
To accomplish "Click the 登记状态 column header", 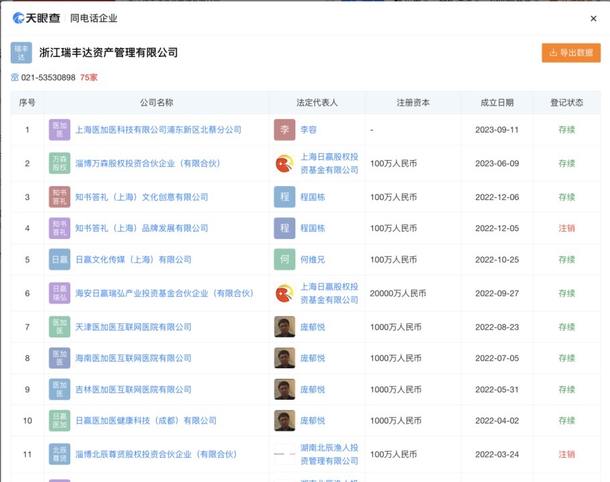I will pos(567,102).
